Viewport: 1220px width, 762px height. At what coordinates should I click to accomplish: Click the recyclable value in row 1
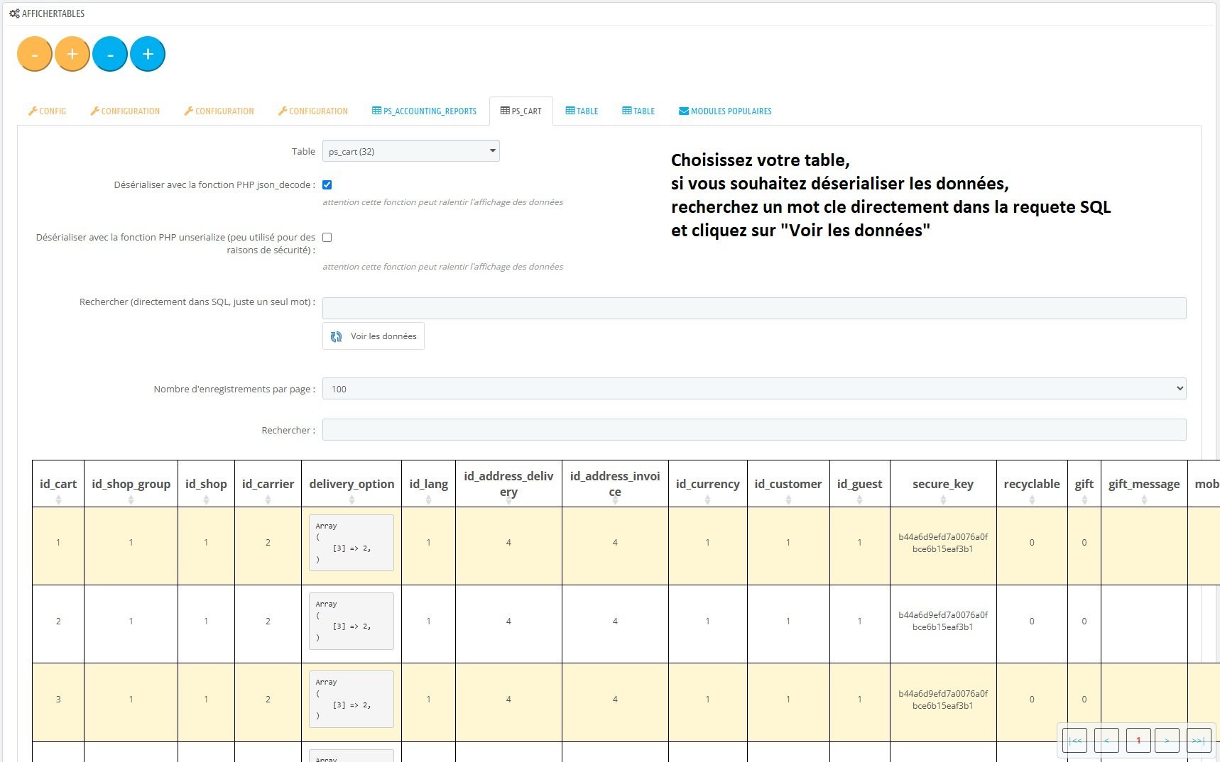tap(1032, 543)
